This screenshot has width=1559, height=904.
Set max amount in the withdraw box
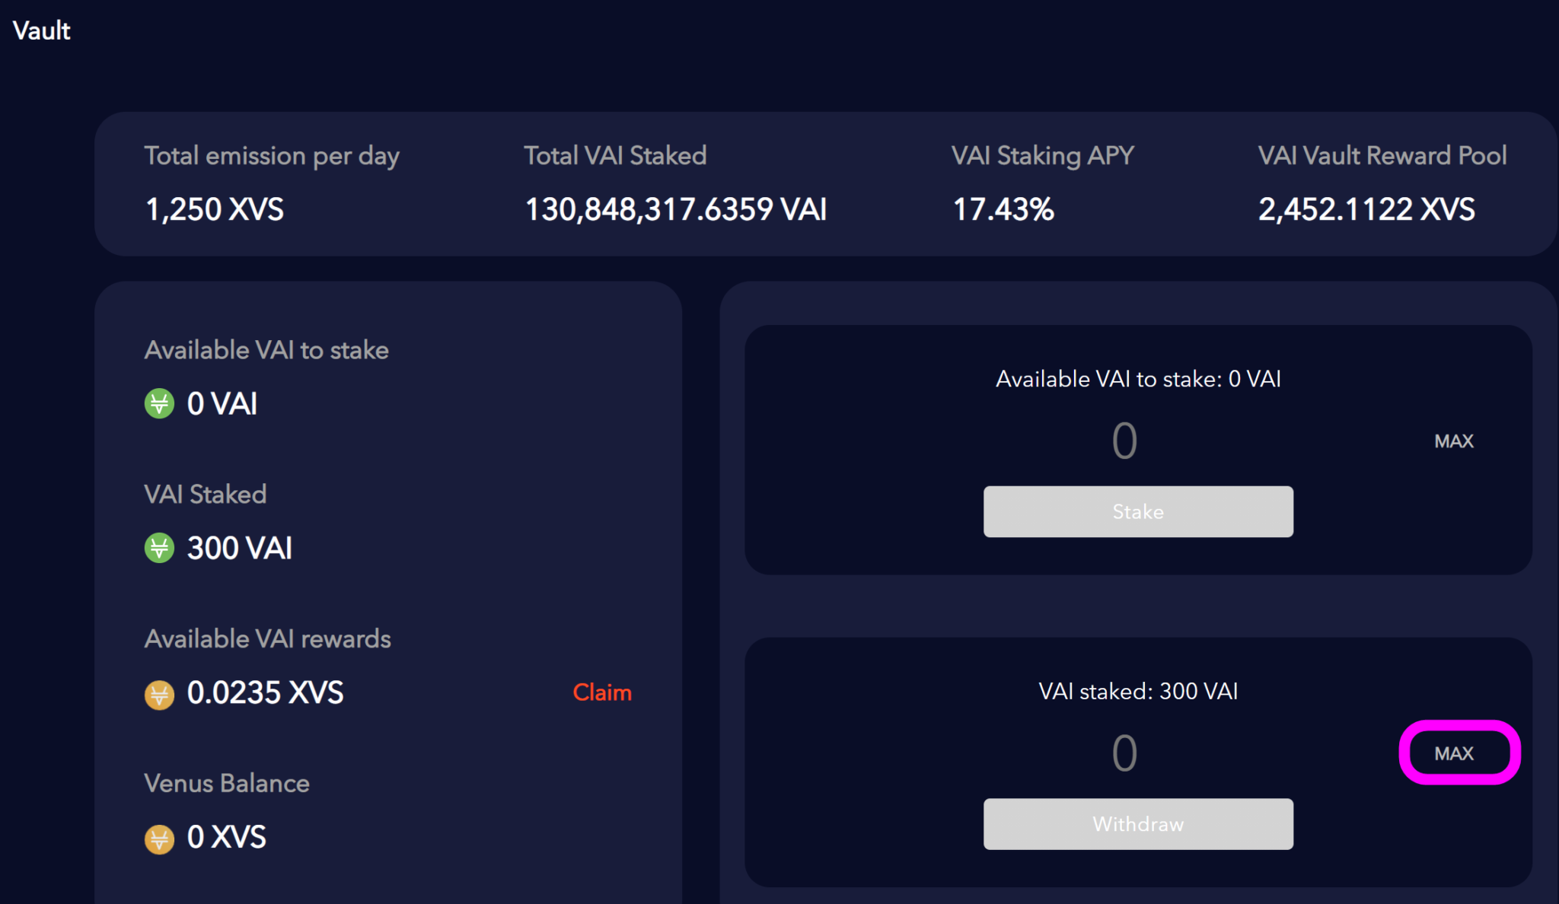click(1454, 753)
